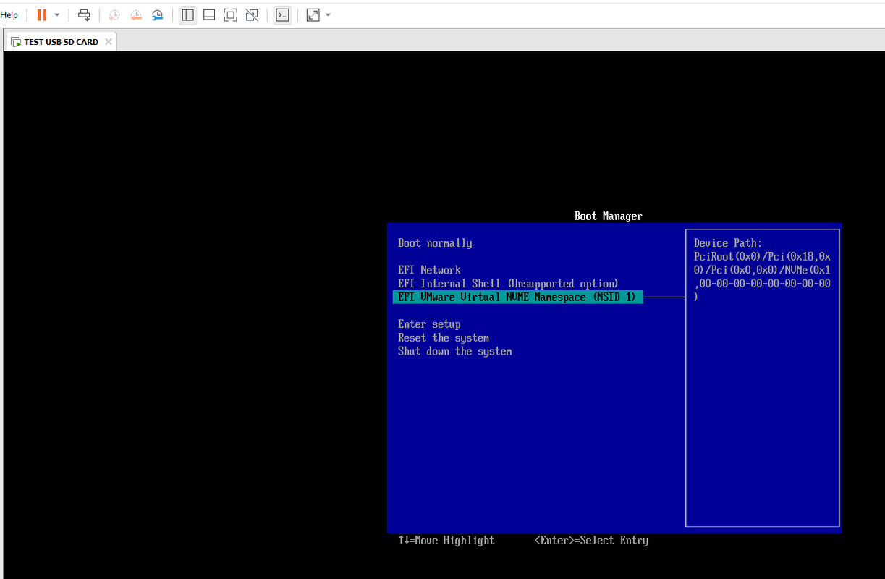Enter full screen mode
Viewport: 885px width, 579px height.
coord(230,15)
